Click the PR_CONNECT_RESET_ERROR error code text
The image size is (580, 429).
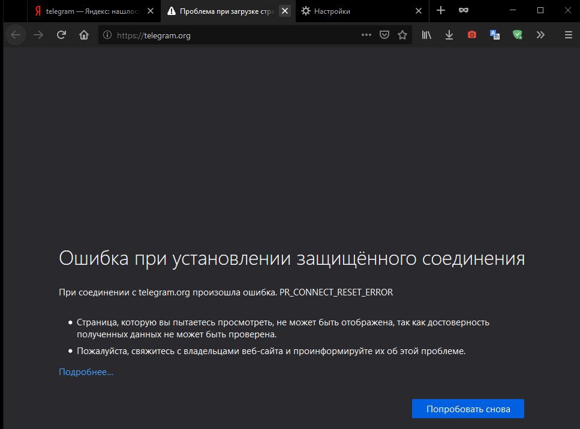(336, 292)
